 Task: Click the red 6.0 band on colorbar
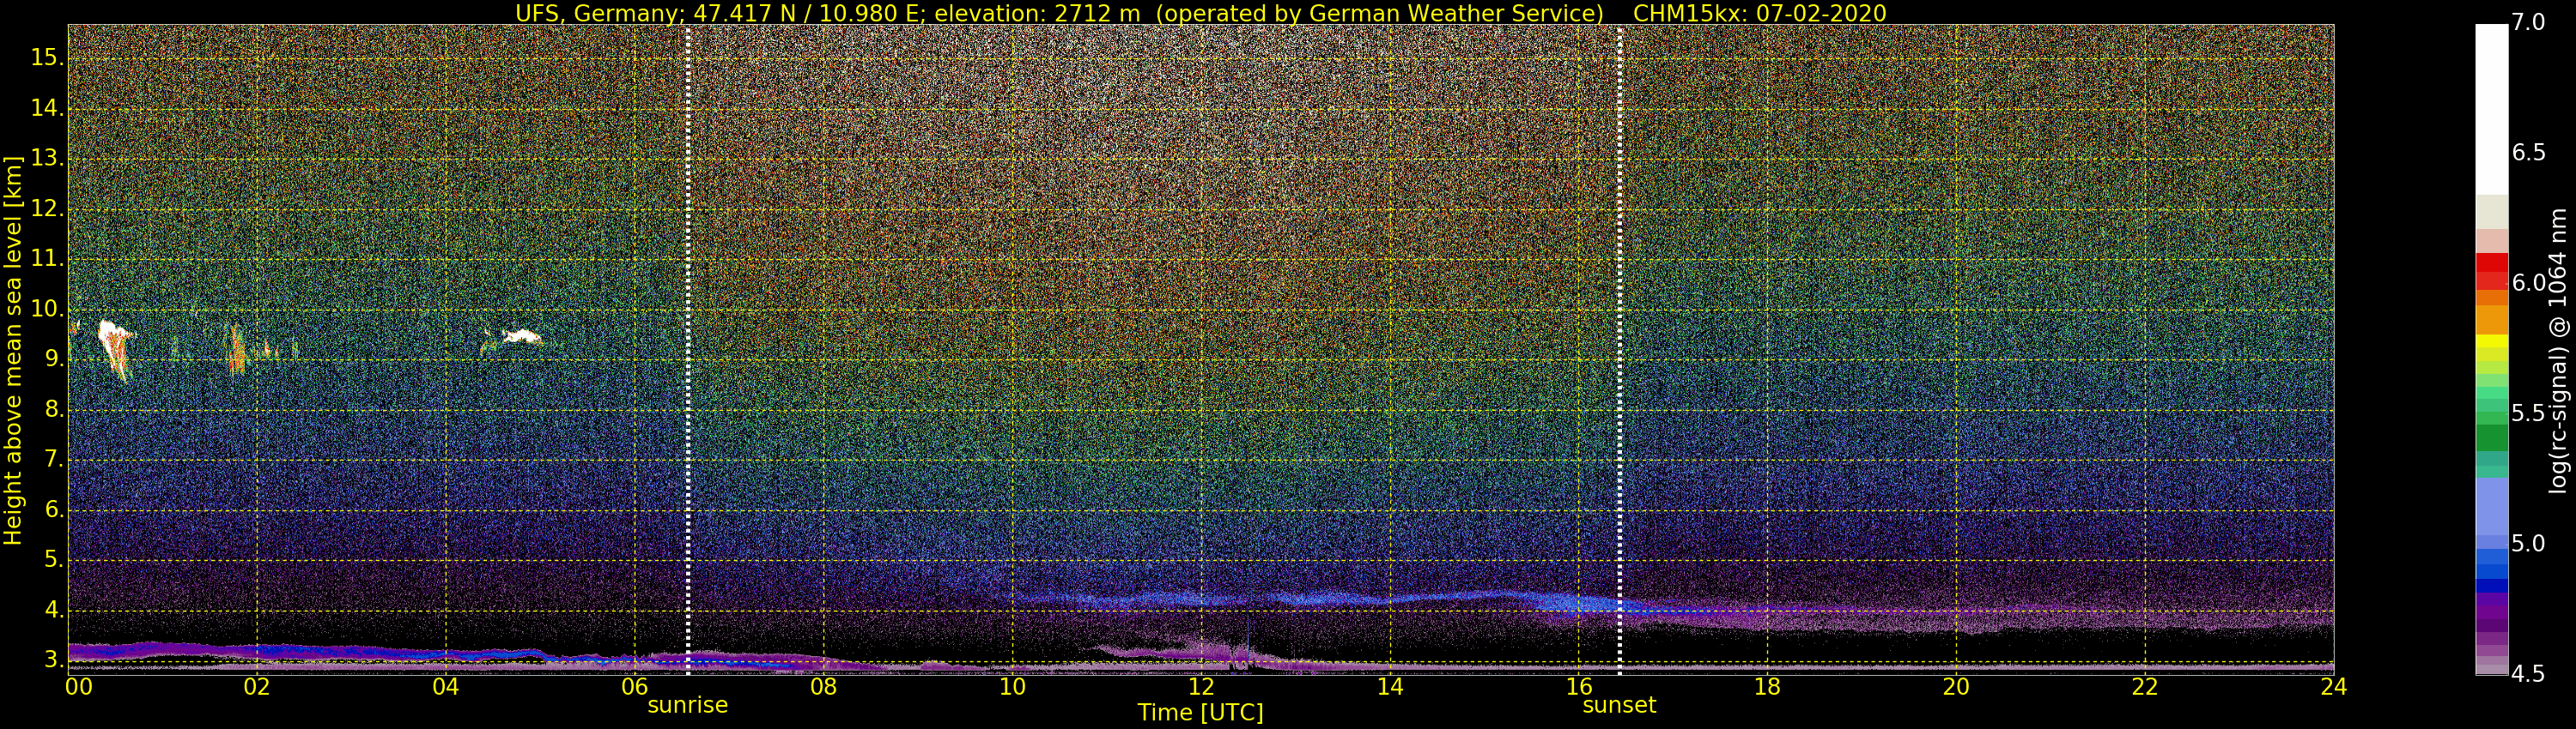click(2491, 272)
